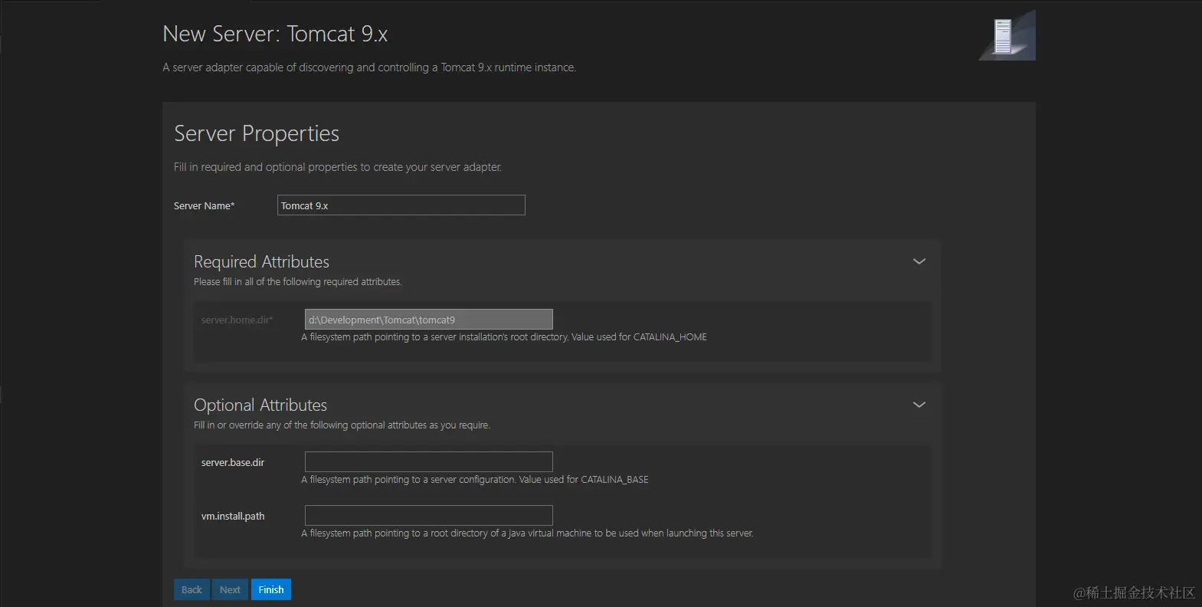Click the Optional Attributes heading
Viewport: 1202px width, 607px height.
(260, 405)
